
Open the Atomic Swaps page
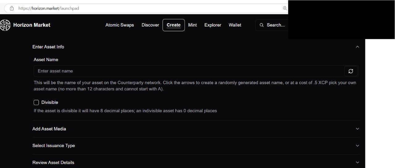(x=120, y=25)
